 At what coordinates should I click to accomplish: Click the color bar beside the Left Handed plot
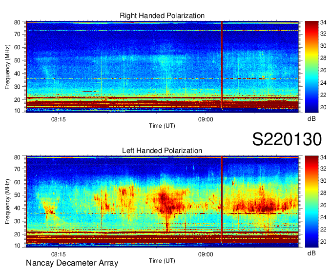pyautogui.click(x=311, y=202)
